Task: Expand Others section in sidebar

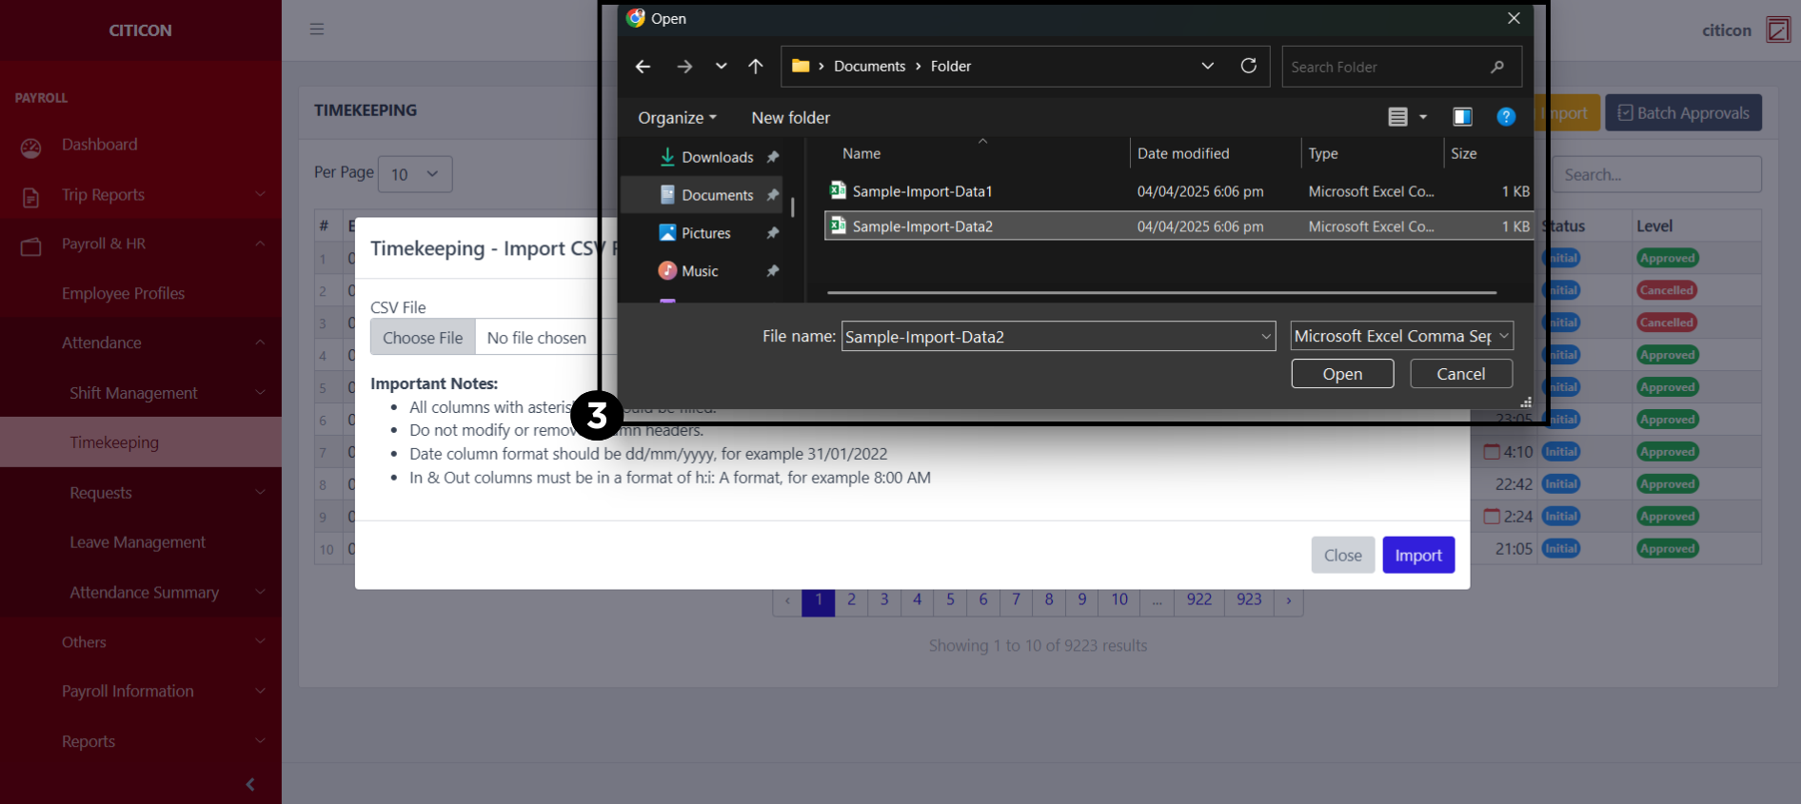Action: click(141, 642)
